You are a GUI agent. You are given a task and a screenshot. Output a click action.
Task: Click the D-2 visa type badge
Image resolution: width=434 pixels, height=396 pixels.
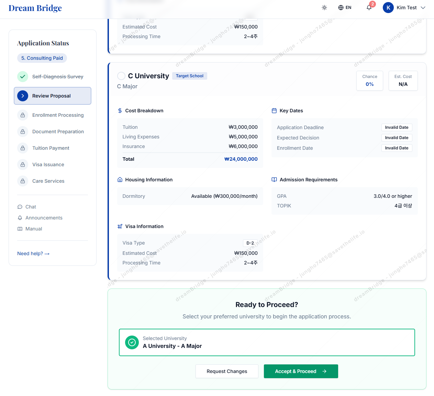250,243
